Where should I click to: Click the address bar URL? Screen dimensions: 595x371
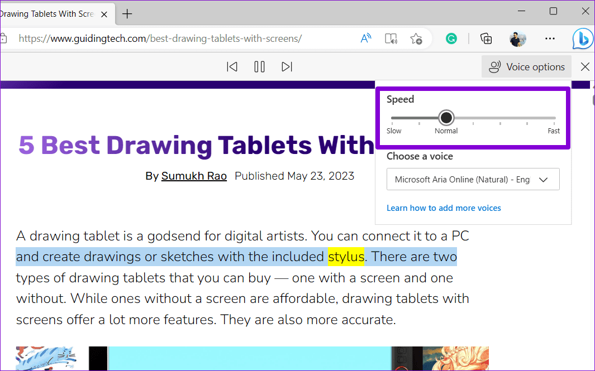pyautogui.click(x=160, y=38)
